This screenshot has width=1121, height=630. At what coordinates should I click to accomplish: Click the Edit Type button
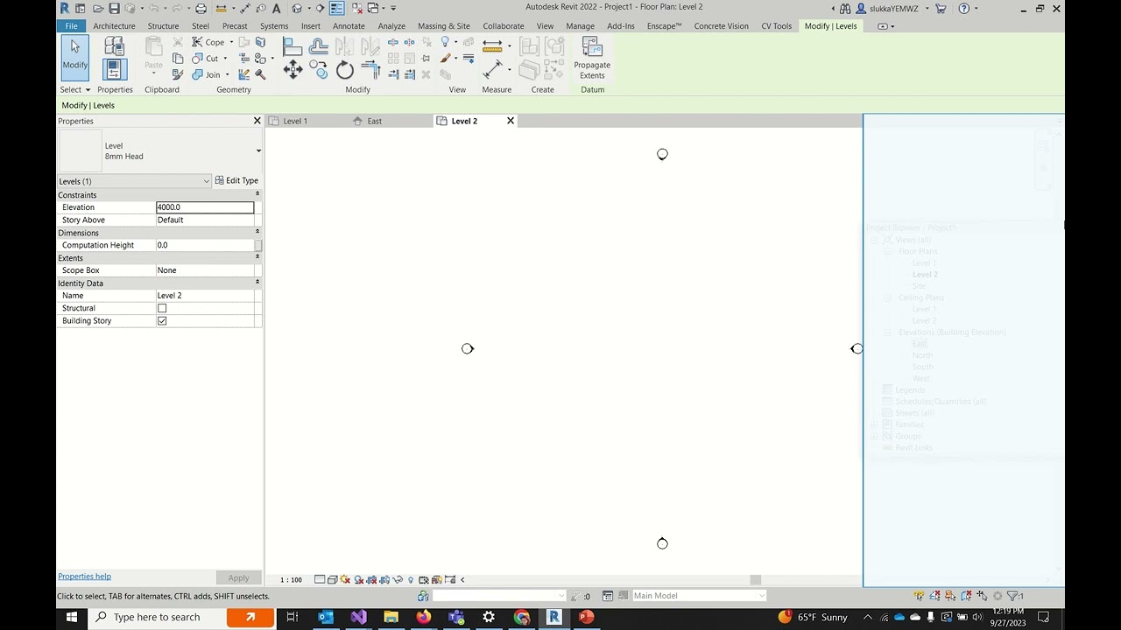coord(236,180)
